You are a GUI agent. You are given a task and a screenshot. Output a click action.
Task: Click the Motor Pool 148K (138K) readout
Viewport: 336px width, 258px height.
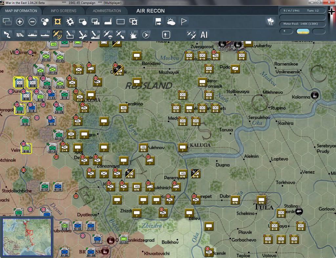tap(302, 24)
